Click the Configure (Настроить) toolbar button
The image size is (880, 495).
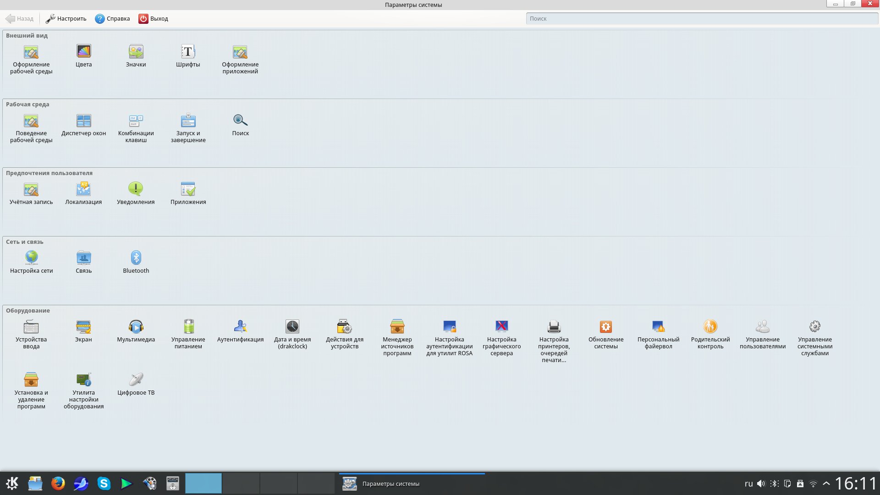(x=66, y=19)
